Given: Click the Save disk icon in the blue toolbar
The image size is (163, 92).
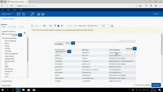Looking at the screenshot, I should tap(38, 14).
